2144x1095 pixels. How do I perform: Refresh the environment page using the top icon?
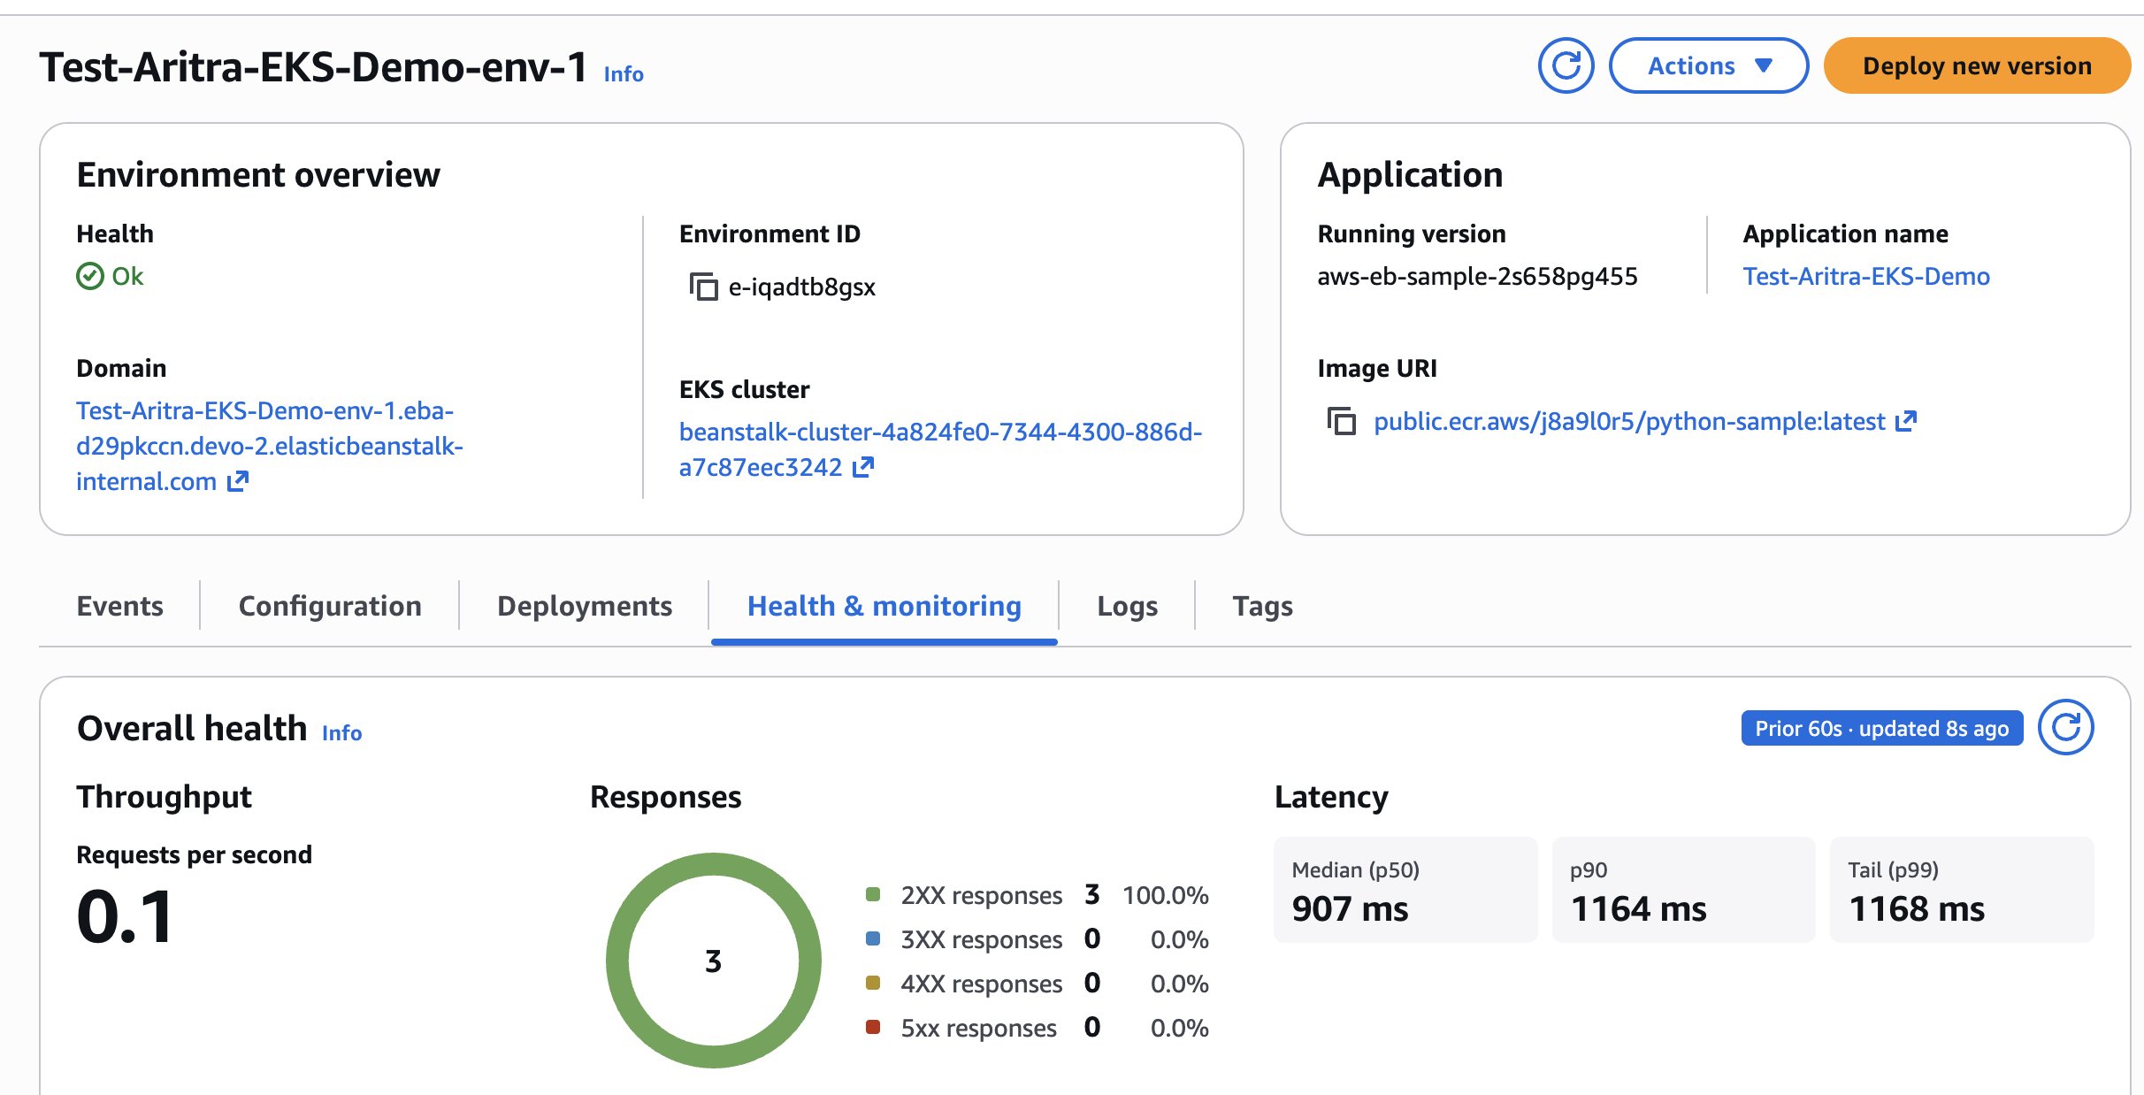(x=1566, y=65)
